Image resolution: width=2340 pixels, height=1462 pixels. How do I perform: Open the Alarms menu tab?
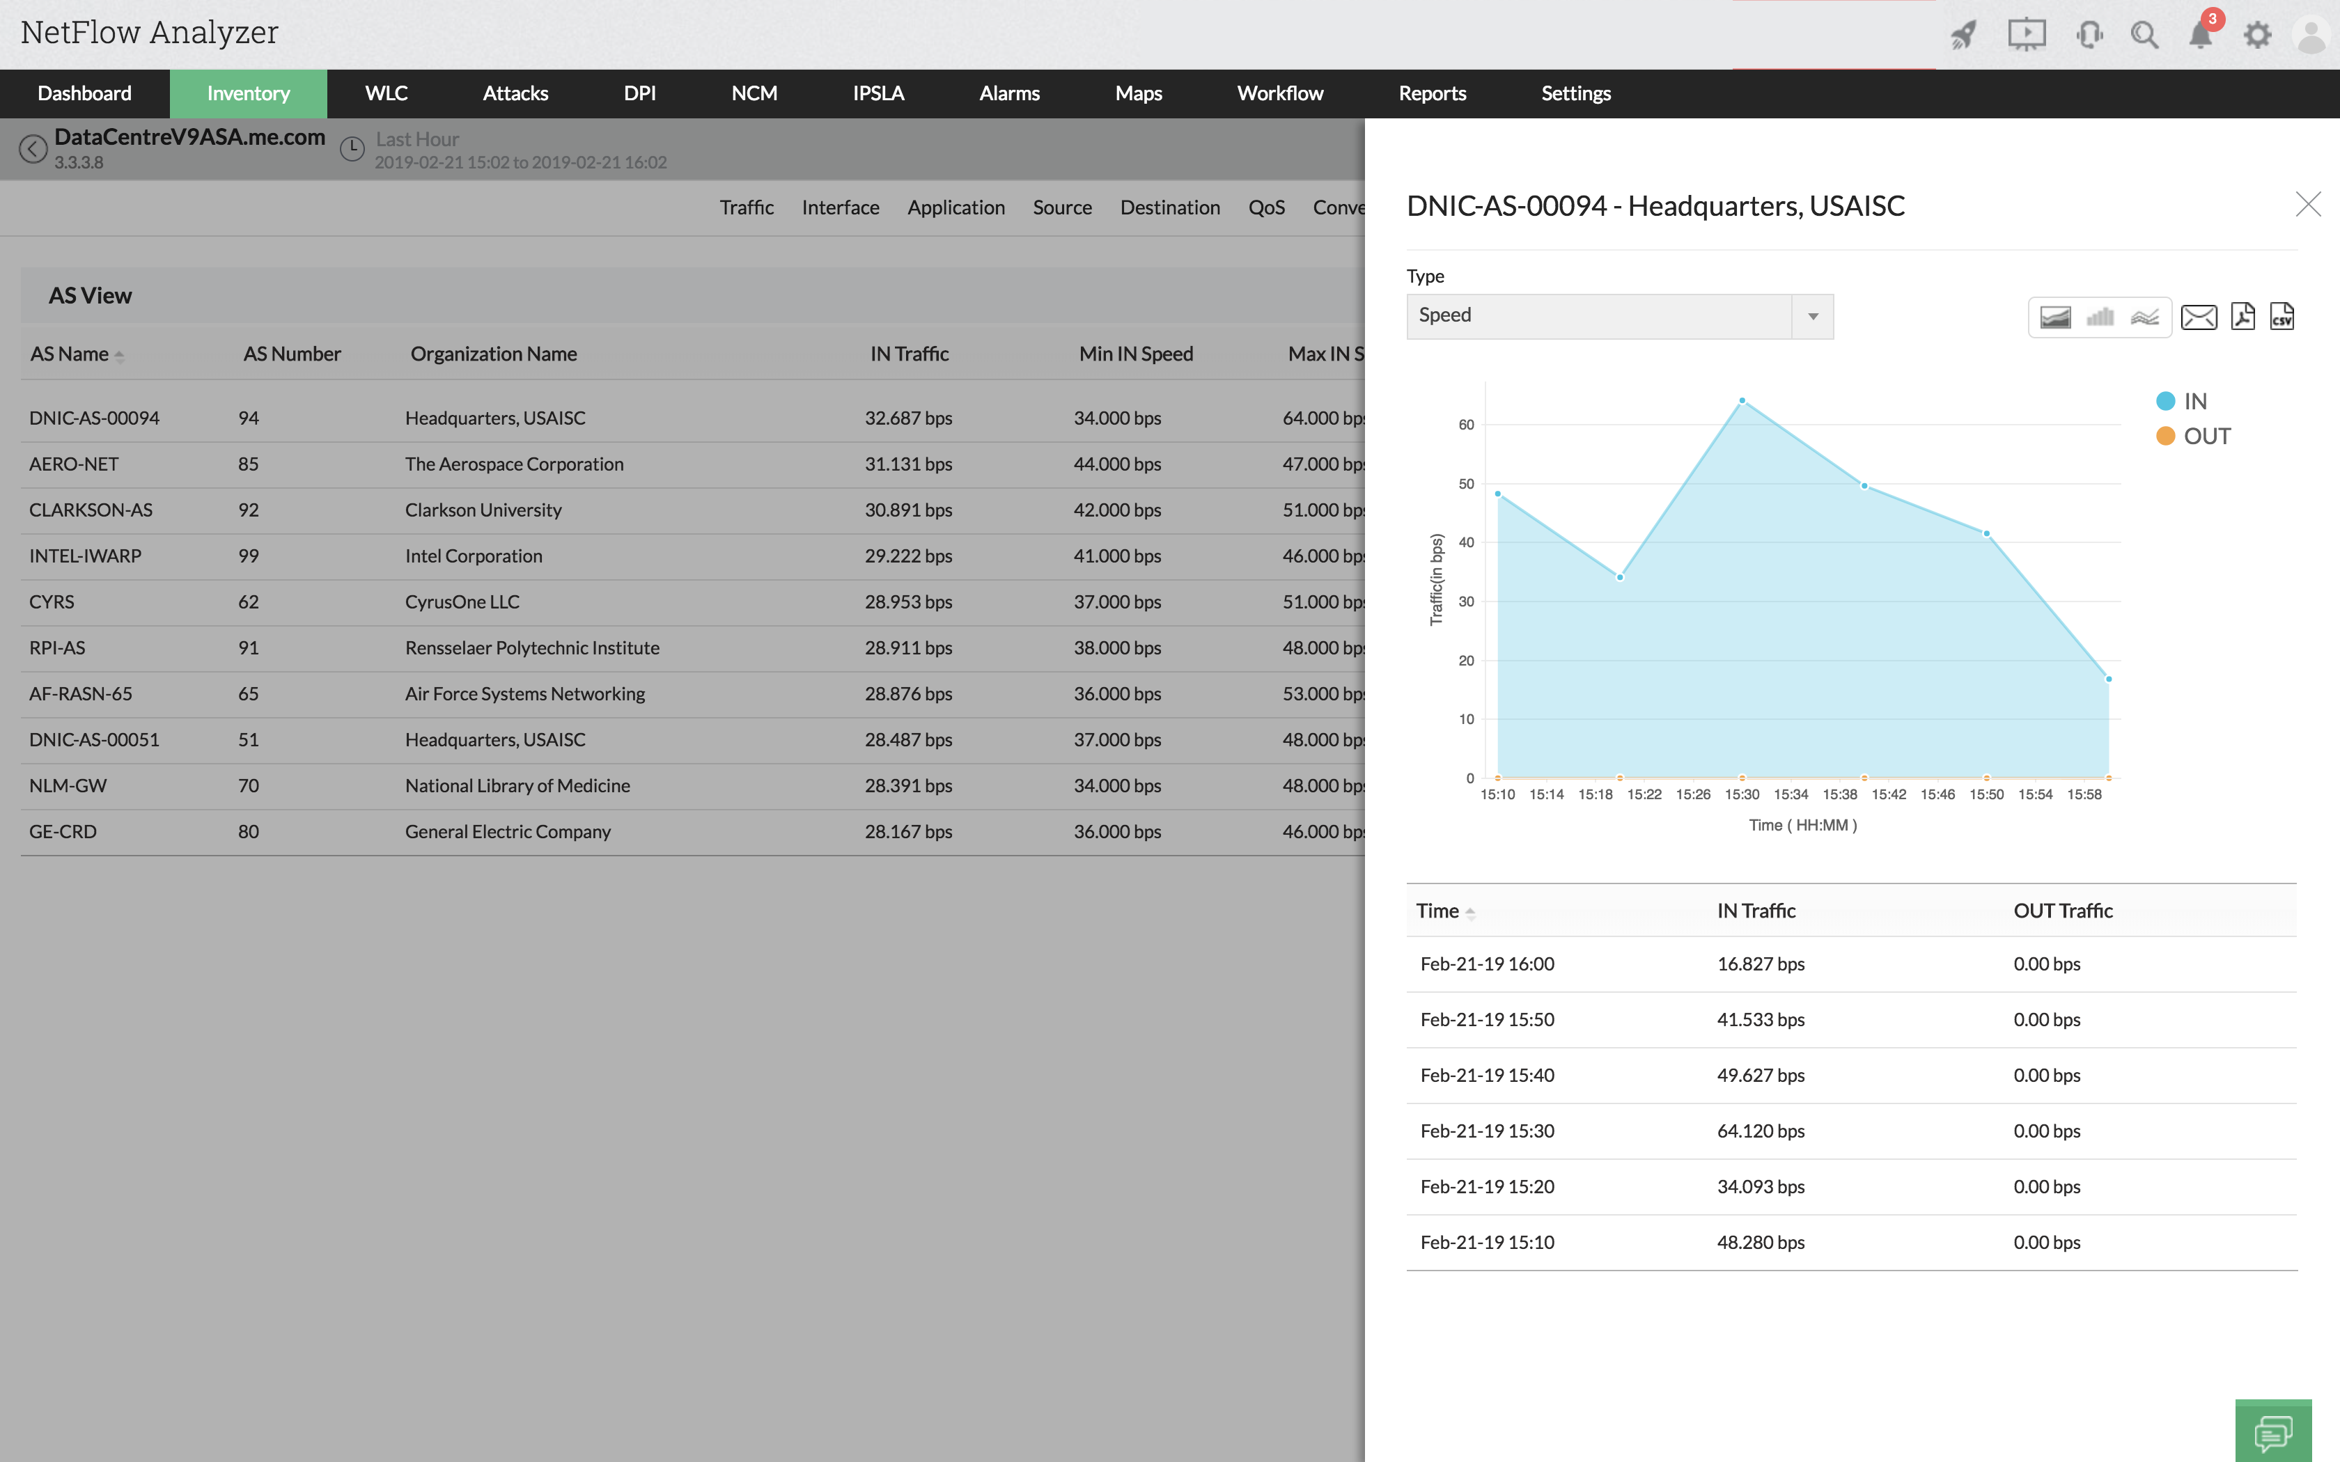click(x=1008, y=94)
